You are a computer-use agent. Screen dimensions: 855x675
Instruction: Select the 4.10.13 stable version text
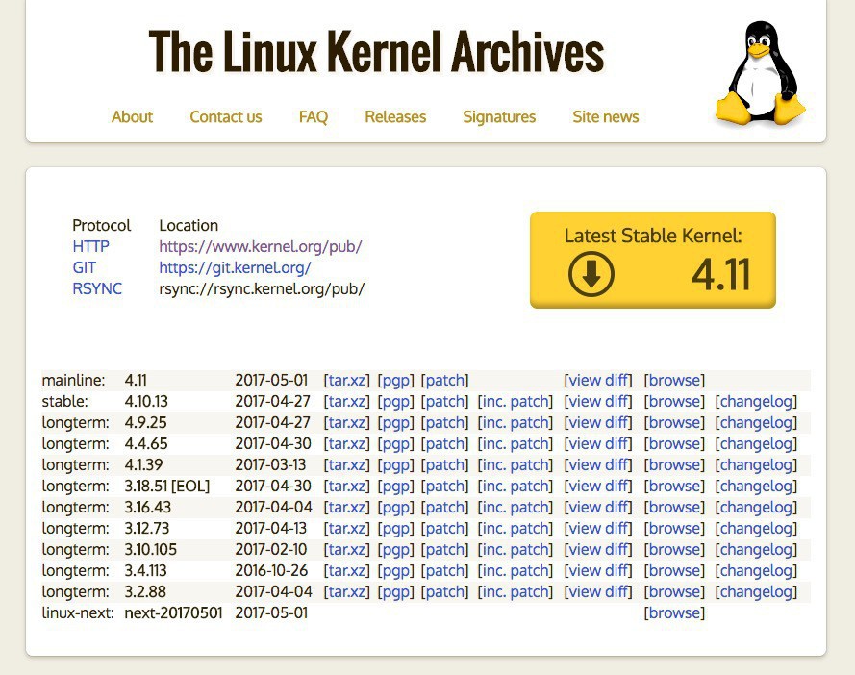(x=146, y=401)
